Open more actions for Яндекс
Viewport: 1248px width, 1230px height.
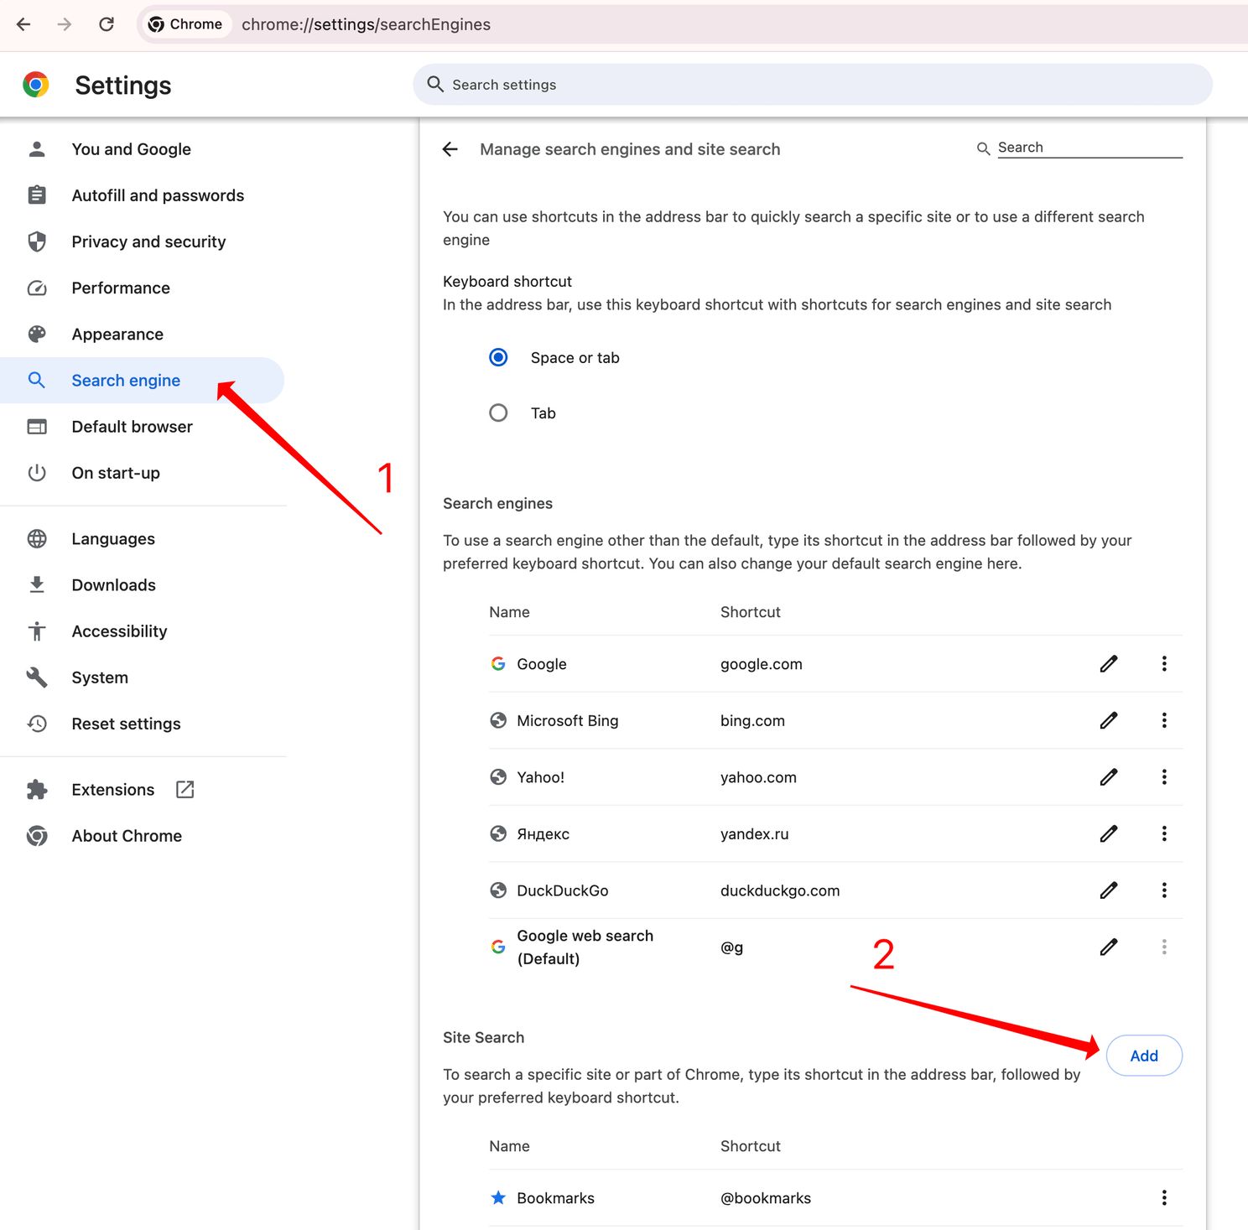1164,833
